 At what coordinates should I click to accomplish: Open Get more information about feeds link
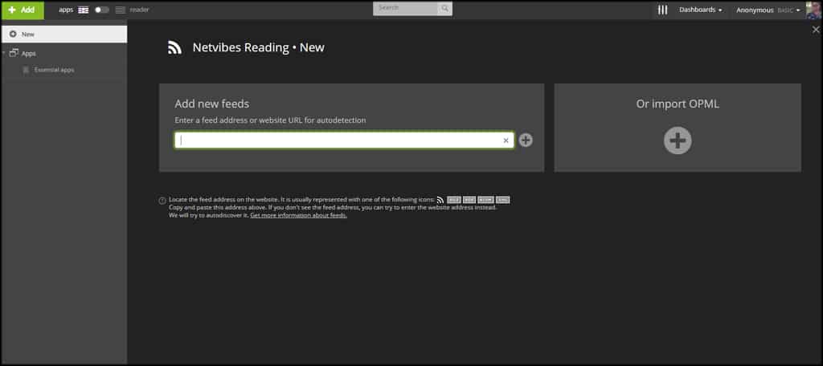point(298,215)
